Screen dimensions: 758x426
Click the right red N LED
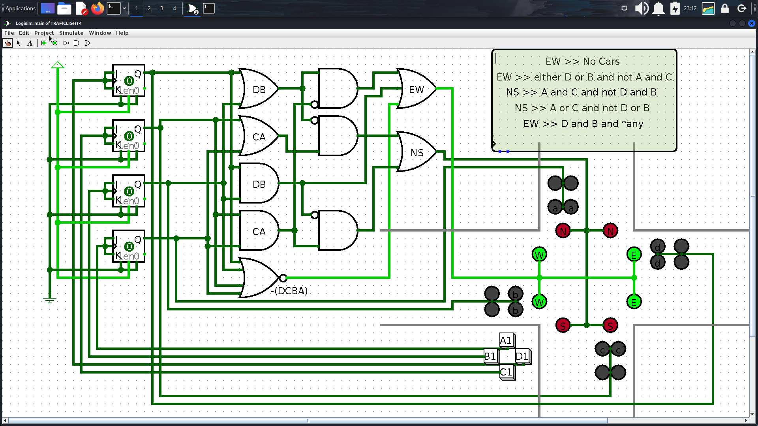(610, 231)
